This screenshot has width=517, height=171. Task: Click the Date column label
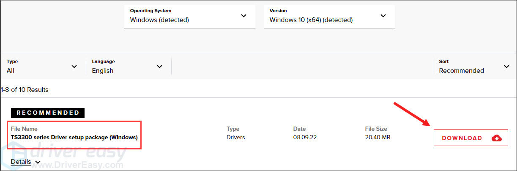(x=299, y=129)
